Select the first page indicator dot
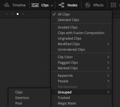The width and height of the screenshot is (120, 107). click(x=7, y=14)
